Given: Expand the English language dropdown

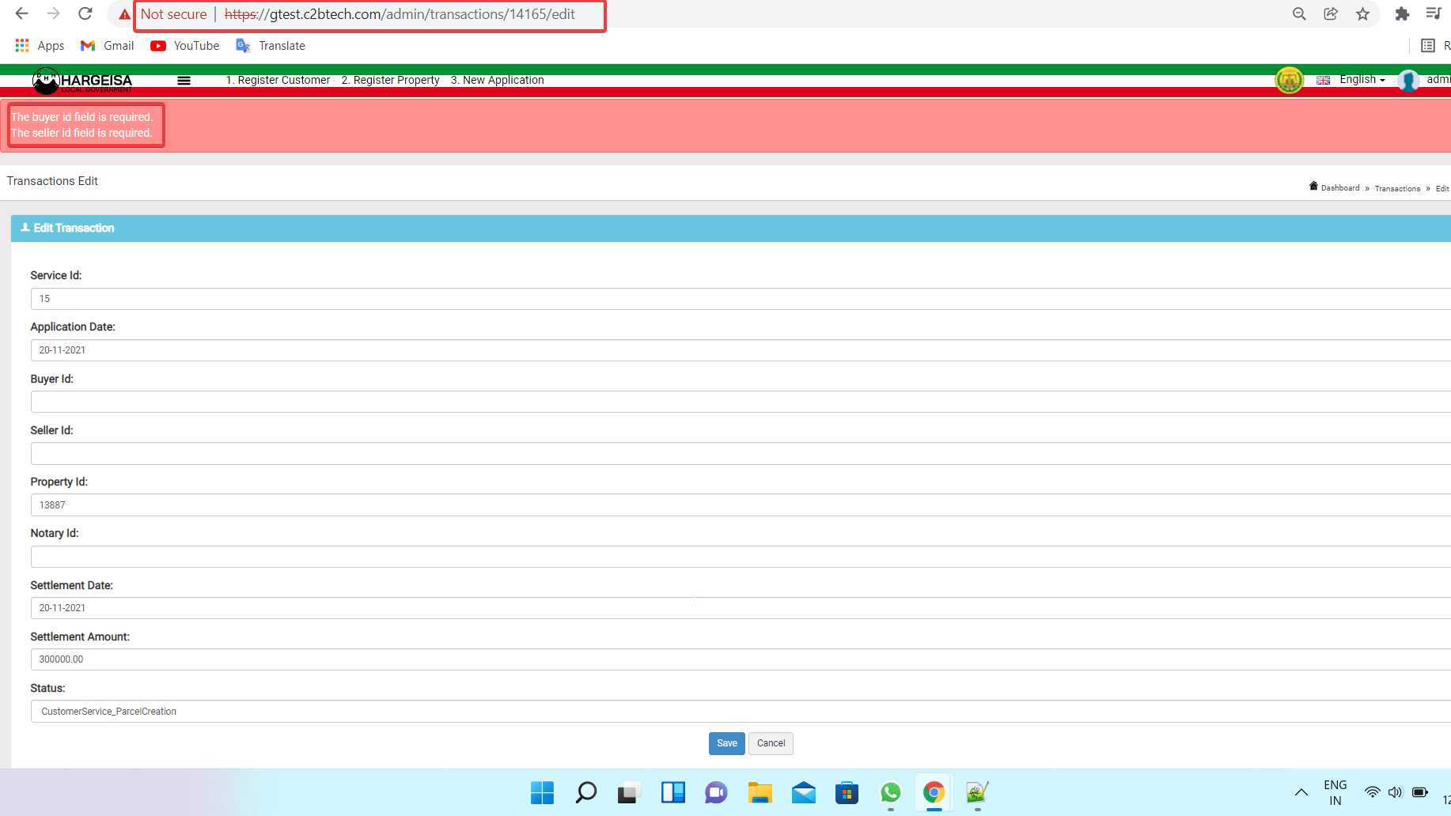Looking at the screenshot, I should 1352,80.
